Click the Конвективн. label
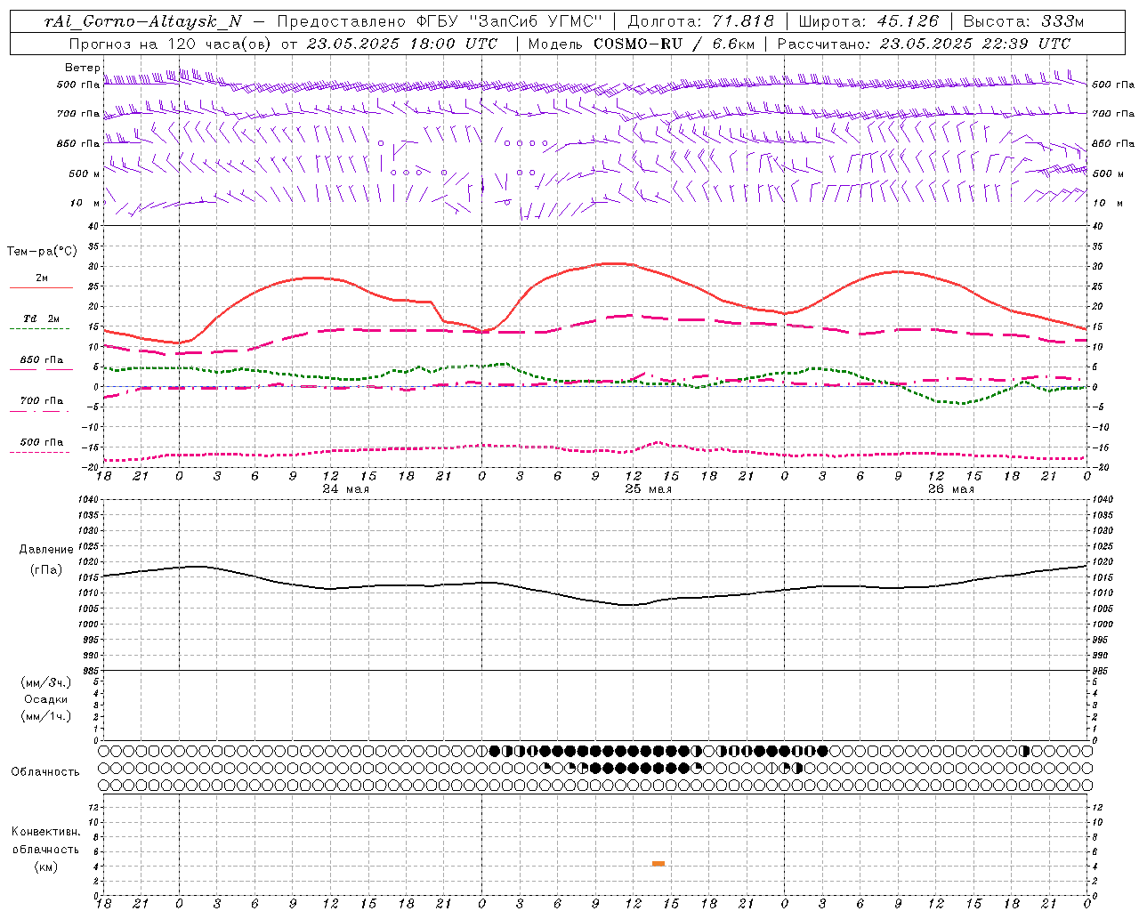This screenshot has width=1139, height=911. 45,832
